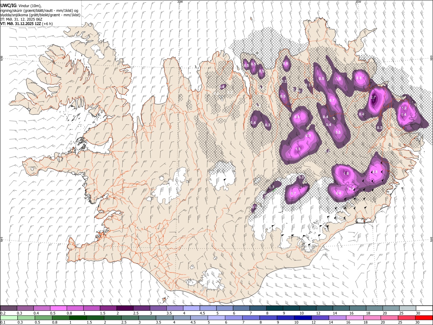This screenshot has height=325, width=433.
Task: Select the bright pink snow swatch between 0.5 and 0.8
Action: [58, 308]
